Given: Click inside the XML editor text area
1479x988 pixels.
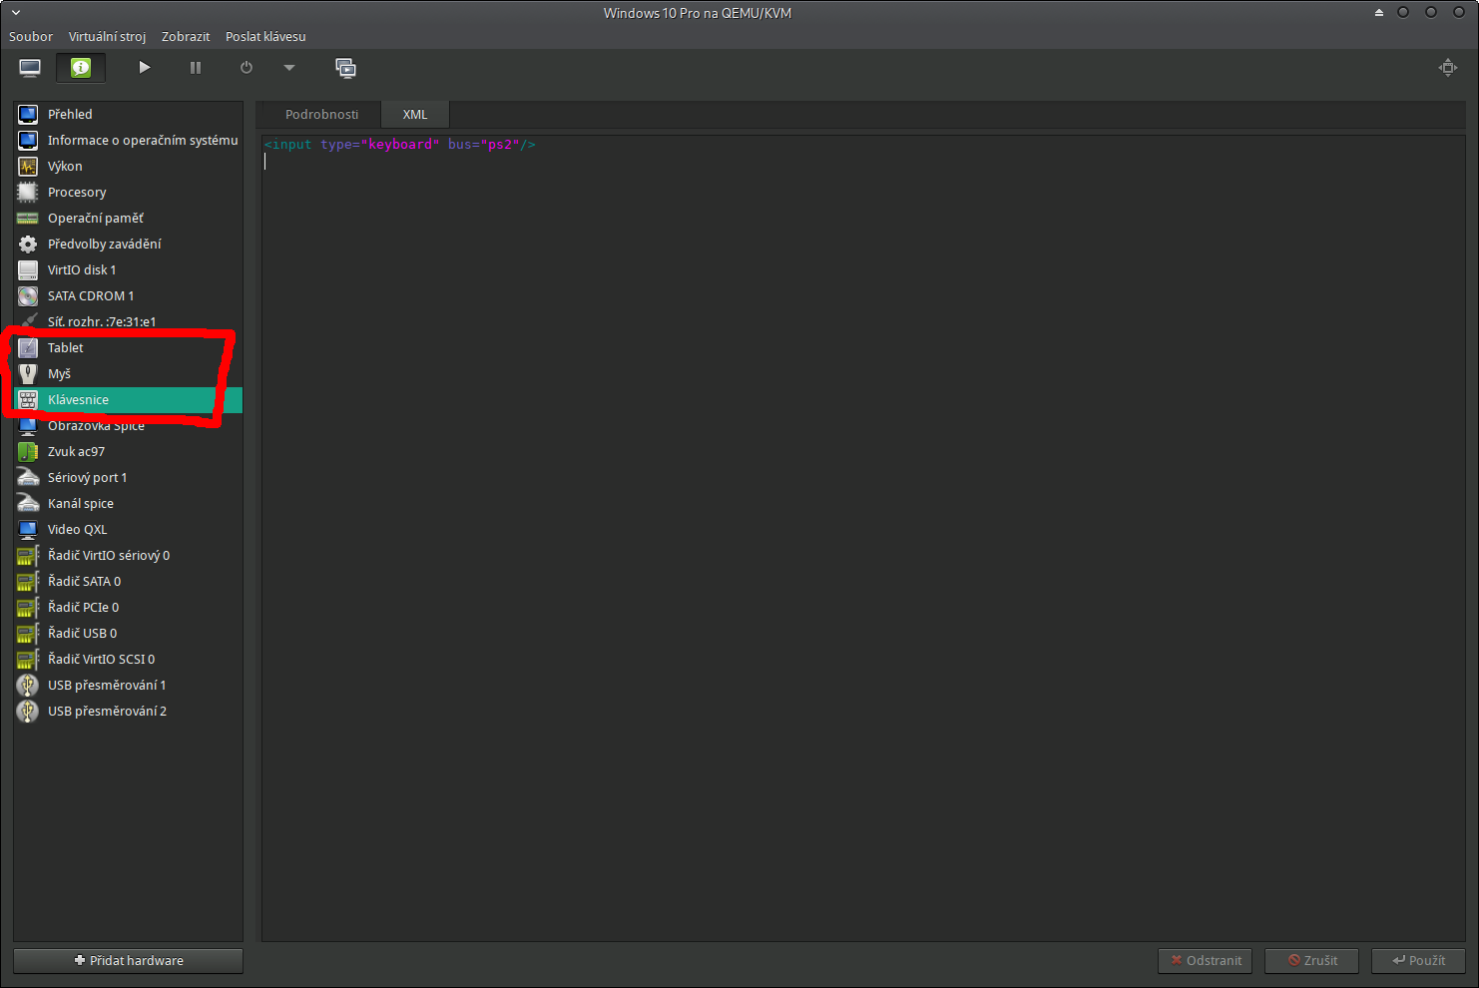Looking at the screenshot, I should [x=864, y=539].
